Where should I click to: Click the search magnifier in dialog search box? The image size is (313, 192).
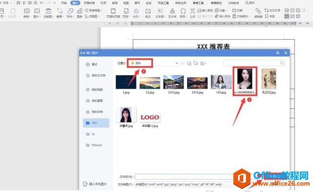(x=282, y=63)
